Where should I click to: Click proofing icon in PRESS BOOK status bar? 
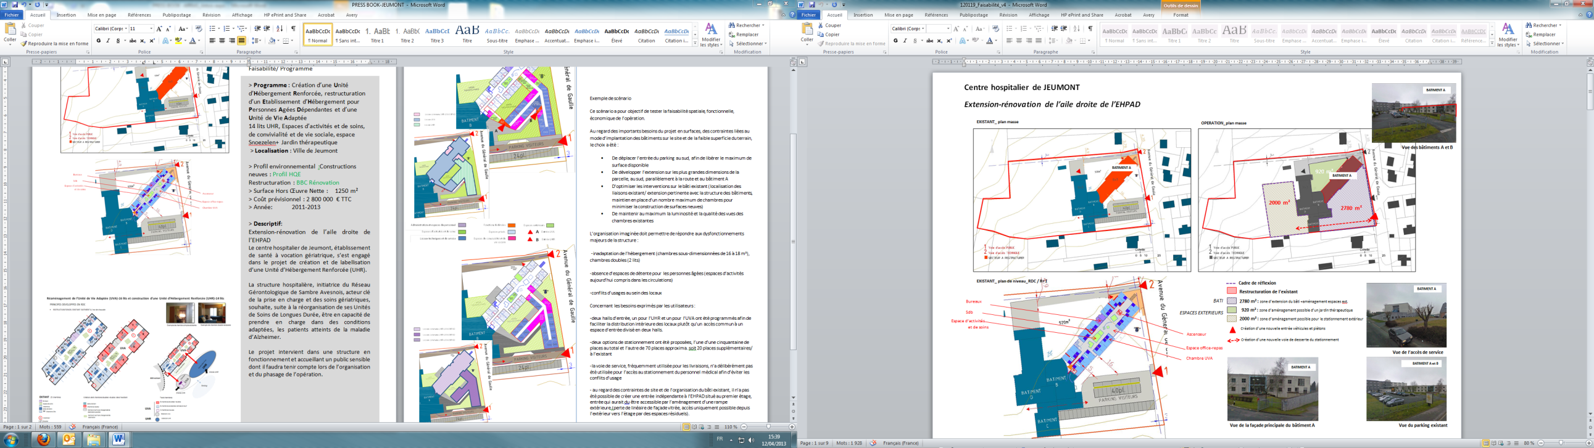click(x=72, y=427)
